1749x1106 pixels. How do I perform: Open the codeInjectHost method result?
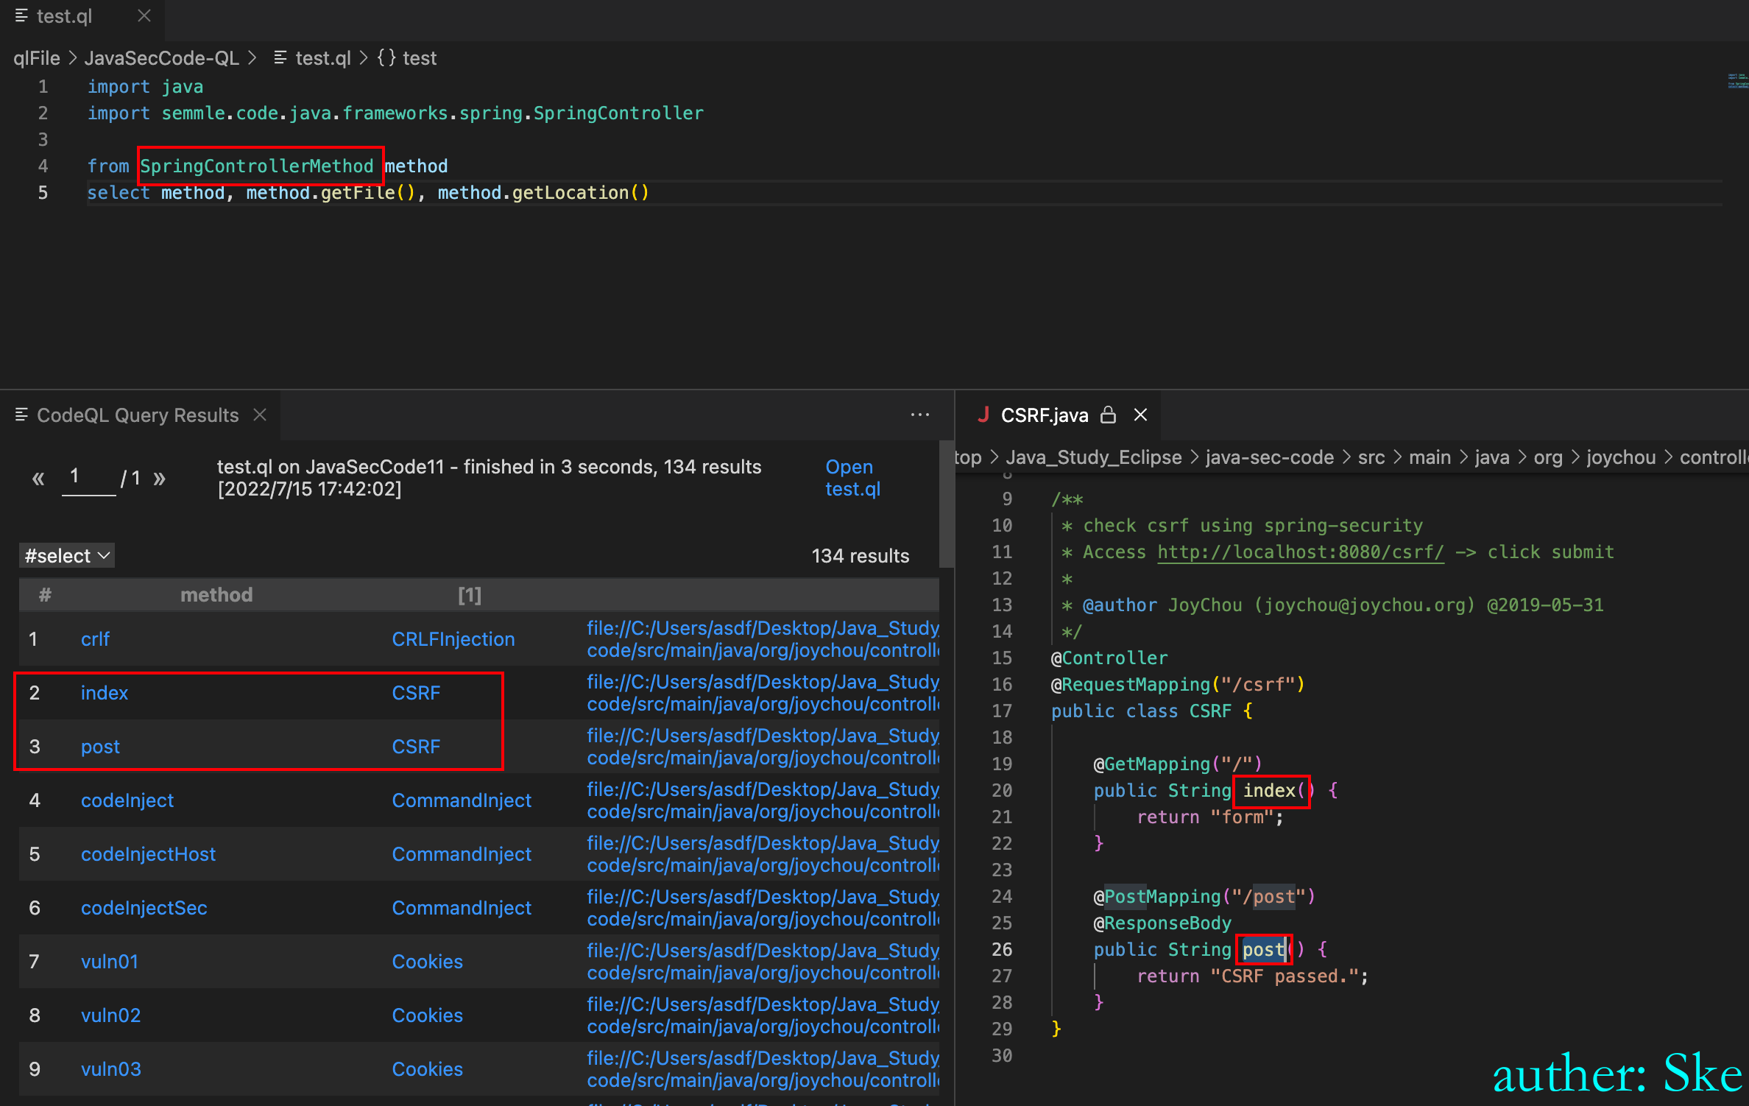tap(148, 854)
